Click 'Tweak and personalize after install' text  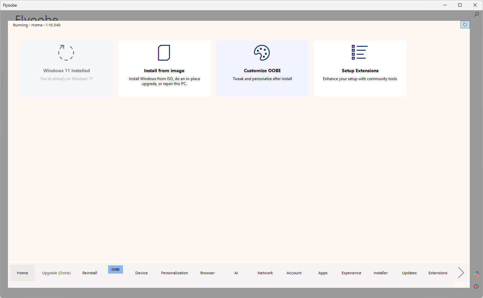(262, 79)
